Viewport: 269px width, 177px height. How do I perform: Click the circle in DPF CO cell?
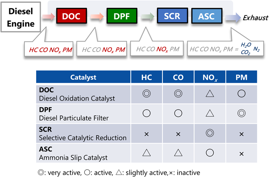pyautogui.click(x=178, y=113)
